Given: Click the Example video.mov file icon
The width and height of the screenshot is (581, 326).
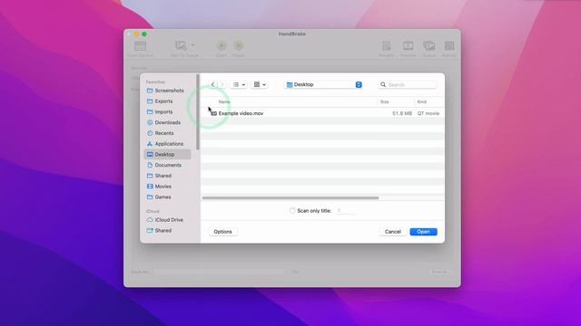Looking at the screenshot, I should click(214, 113).
